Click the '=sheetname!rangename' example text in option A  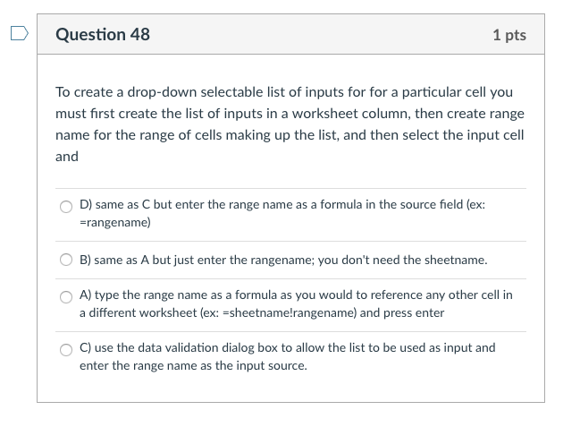[288, 312]
